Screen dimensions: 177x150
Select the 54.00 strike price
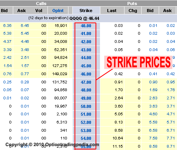[86, 138]
